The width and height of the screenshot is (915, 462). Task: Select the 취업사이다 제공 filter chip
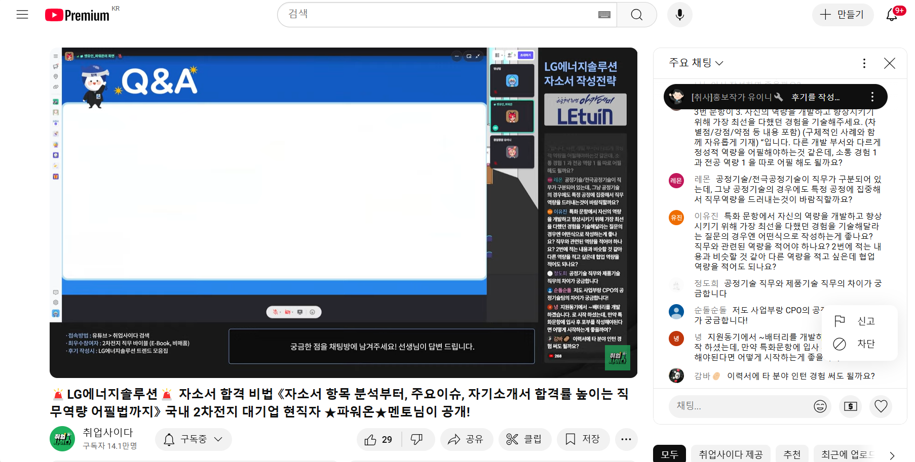[x=730, y=454]
